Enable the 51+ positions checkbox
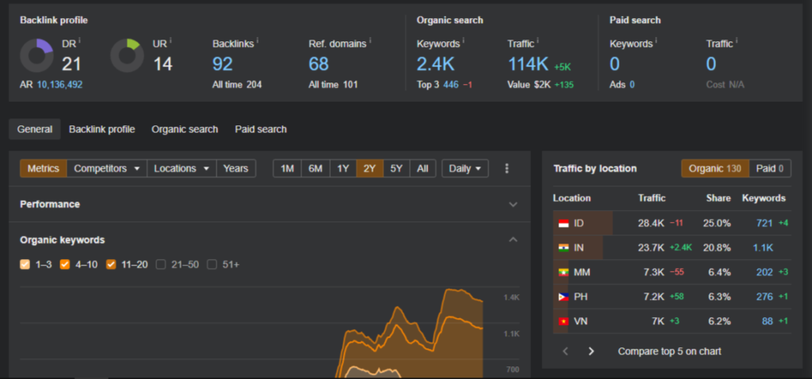This screenshot has width=812, height=379. pyautogui.click(x=212, y=264)
